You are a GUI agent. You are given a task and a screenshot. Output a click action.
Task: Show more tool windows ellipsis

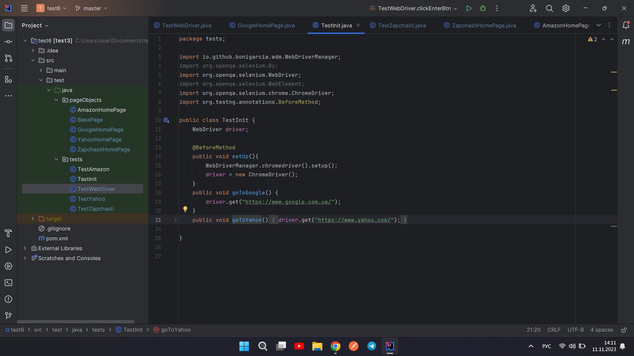tap(8, 96)
